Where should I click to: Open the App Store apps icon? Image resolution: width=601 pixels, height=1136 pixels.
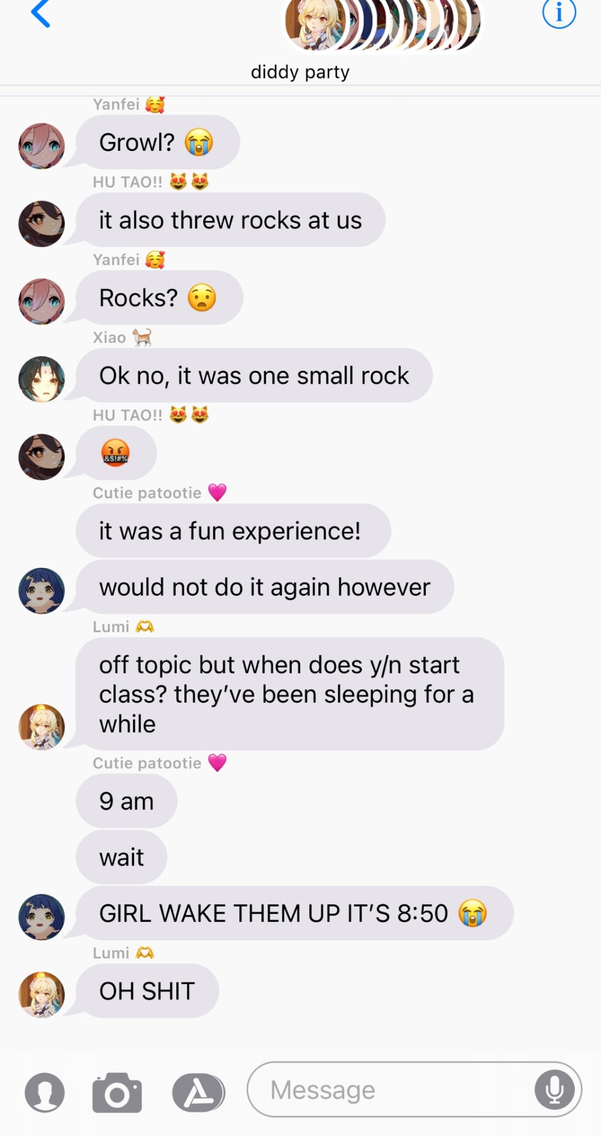tap(199, 1092)
